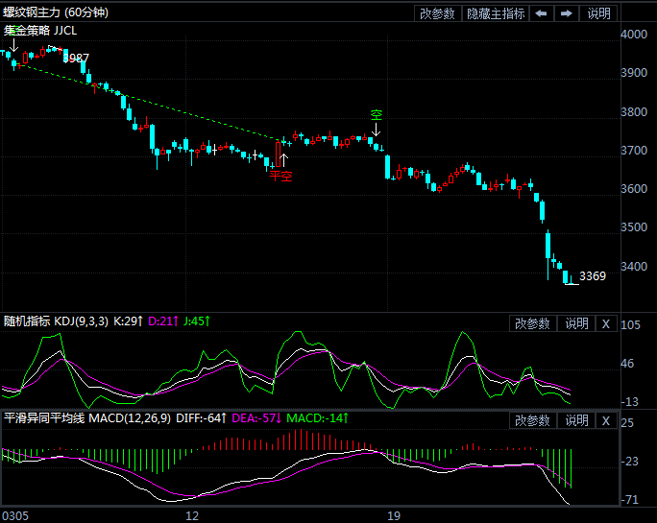Click the left arrow navigation button

tap(542, 13)
